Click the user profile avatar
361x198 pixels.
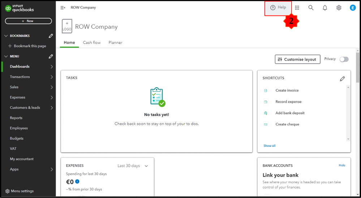click(353, 8)
